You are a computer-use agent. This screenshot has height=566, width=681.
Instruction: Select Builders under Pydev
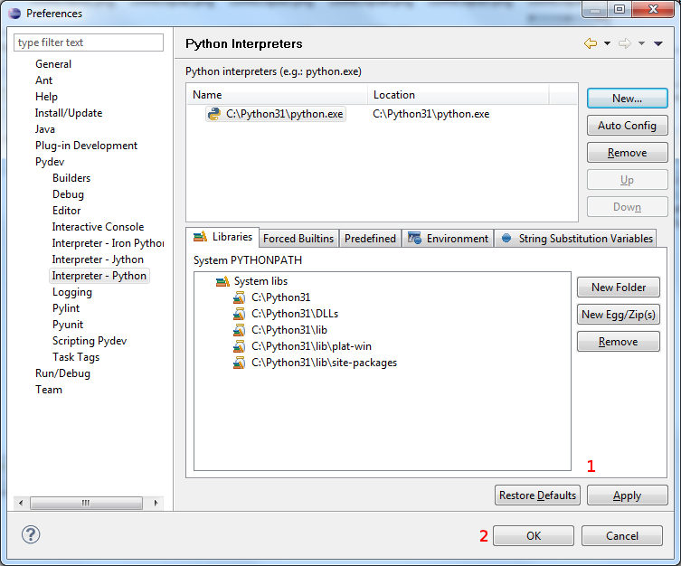[71, 178]
